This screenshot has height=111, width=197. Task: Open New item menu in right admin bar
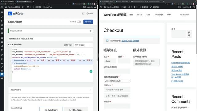[144, 7]
